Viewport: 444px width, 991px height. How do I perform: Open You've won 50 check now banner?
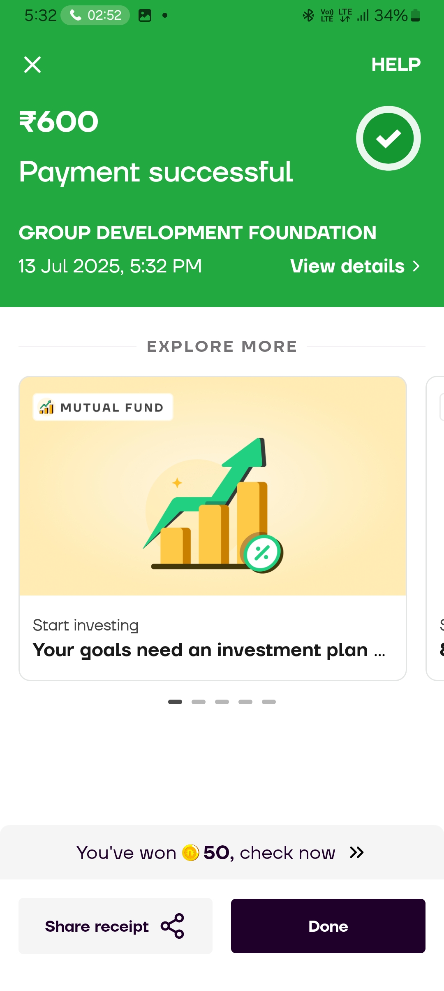[x=220, y=852]
